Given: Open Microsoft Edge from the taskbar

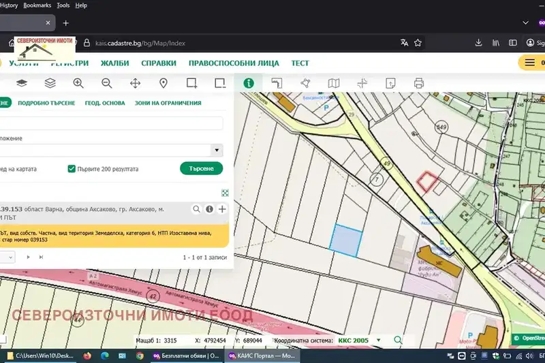Looking at the screenshot, I should (x=105, y=356).
